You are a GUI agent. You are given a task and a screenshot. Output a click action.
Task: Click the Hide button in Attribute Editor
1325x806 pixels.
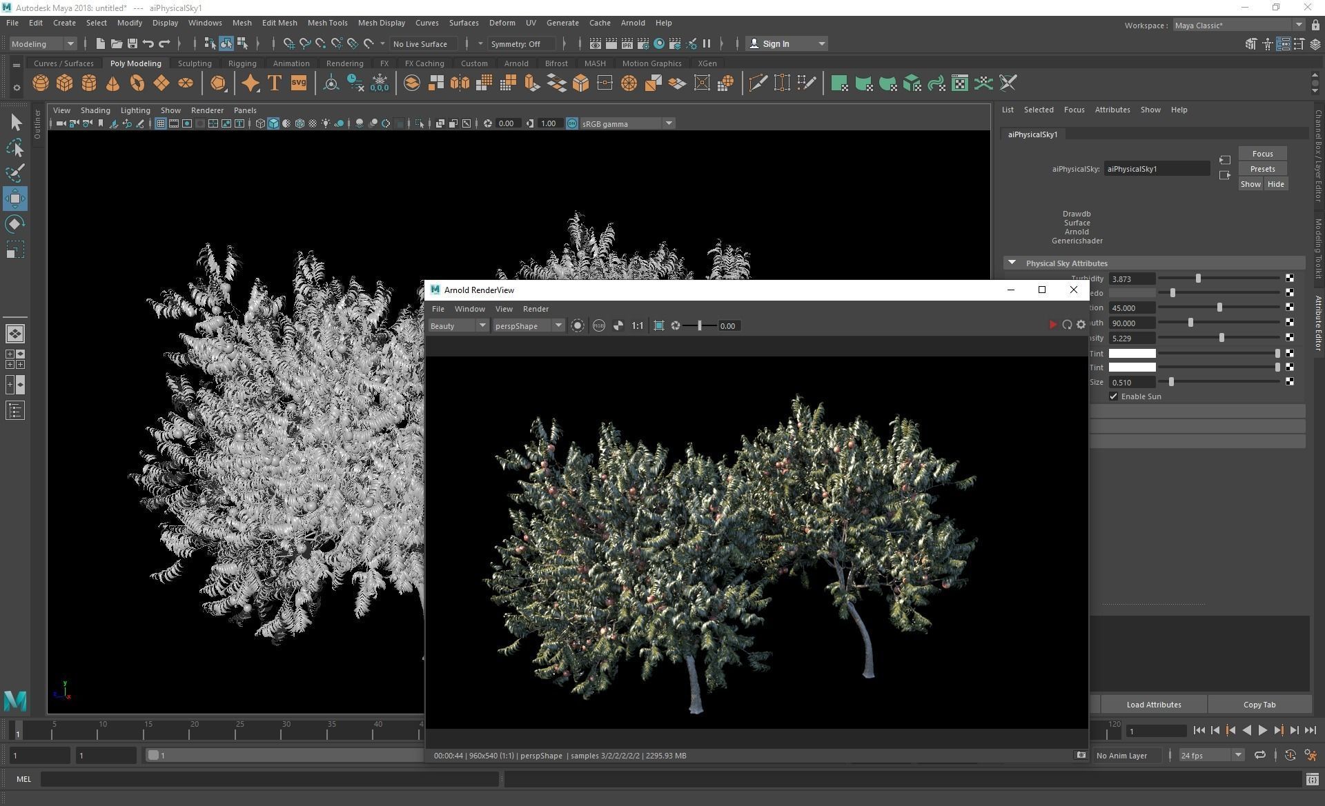pos(1275,184)
